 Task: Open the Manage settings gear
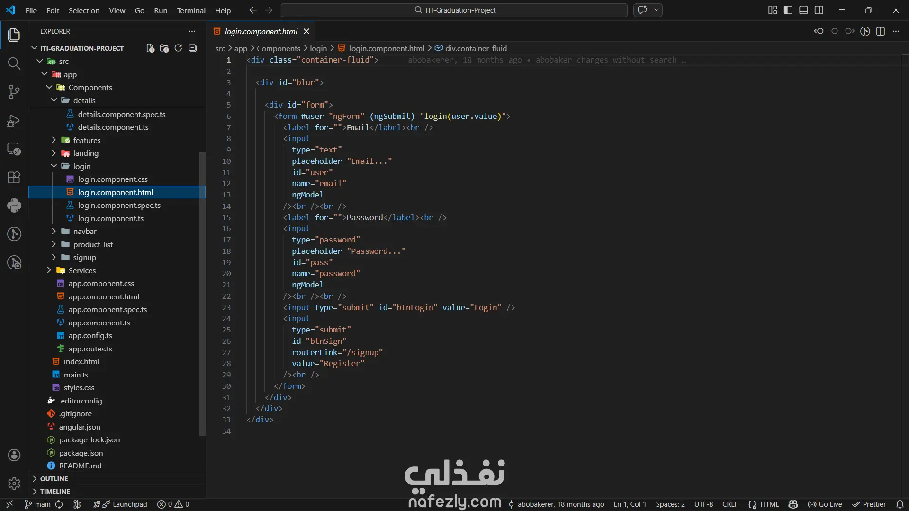(x=14, y=483)
